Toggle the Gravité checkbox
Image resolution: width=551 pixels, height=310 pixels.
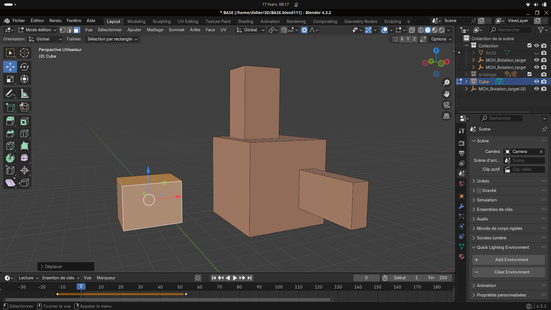pyautogui.click(x=479, y=191)
